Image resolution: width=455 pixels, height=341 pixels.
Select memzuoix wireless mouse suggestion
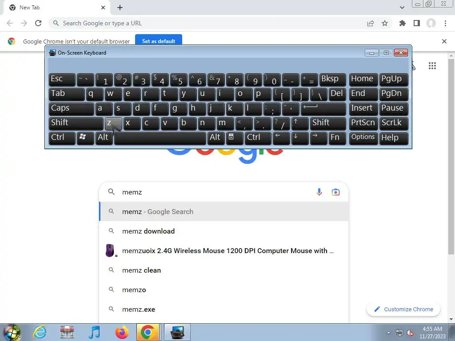(x=224, y=250)
